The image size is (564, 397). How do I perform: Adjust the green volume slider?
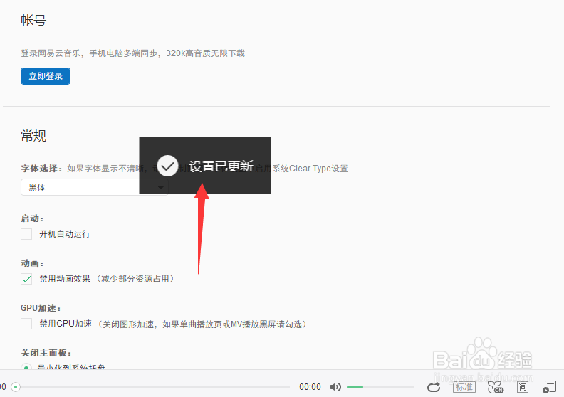click(x=380, y=387)
